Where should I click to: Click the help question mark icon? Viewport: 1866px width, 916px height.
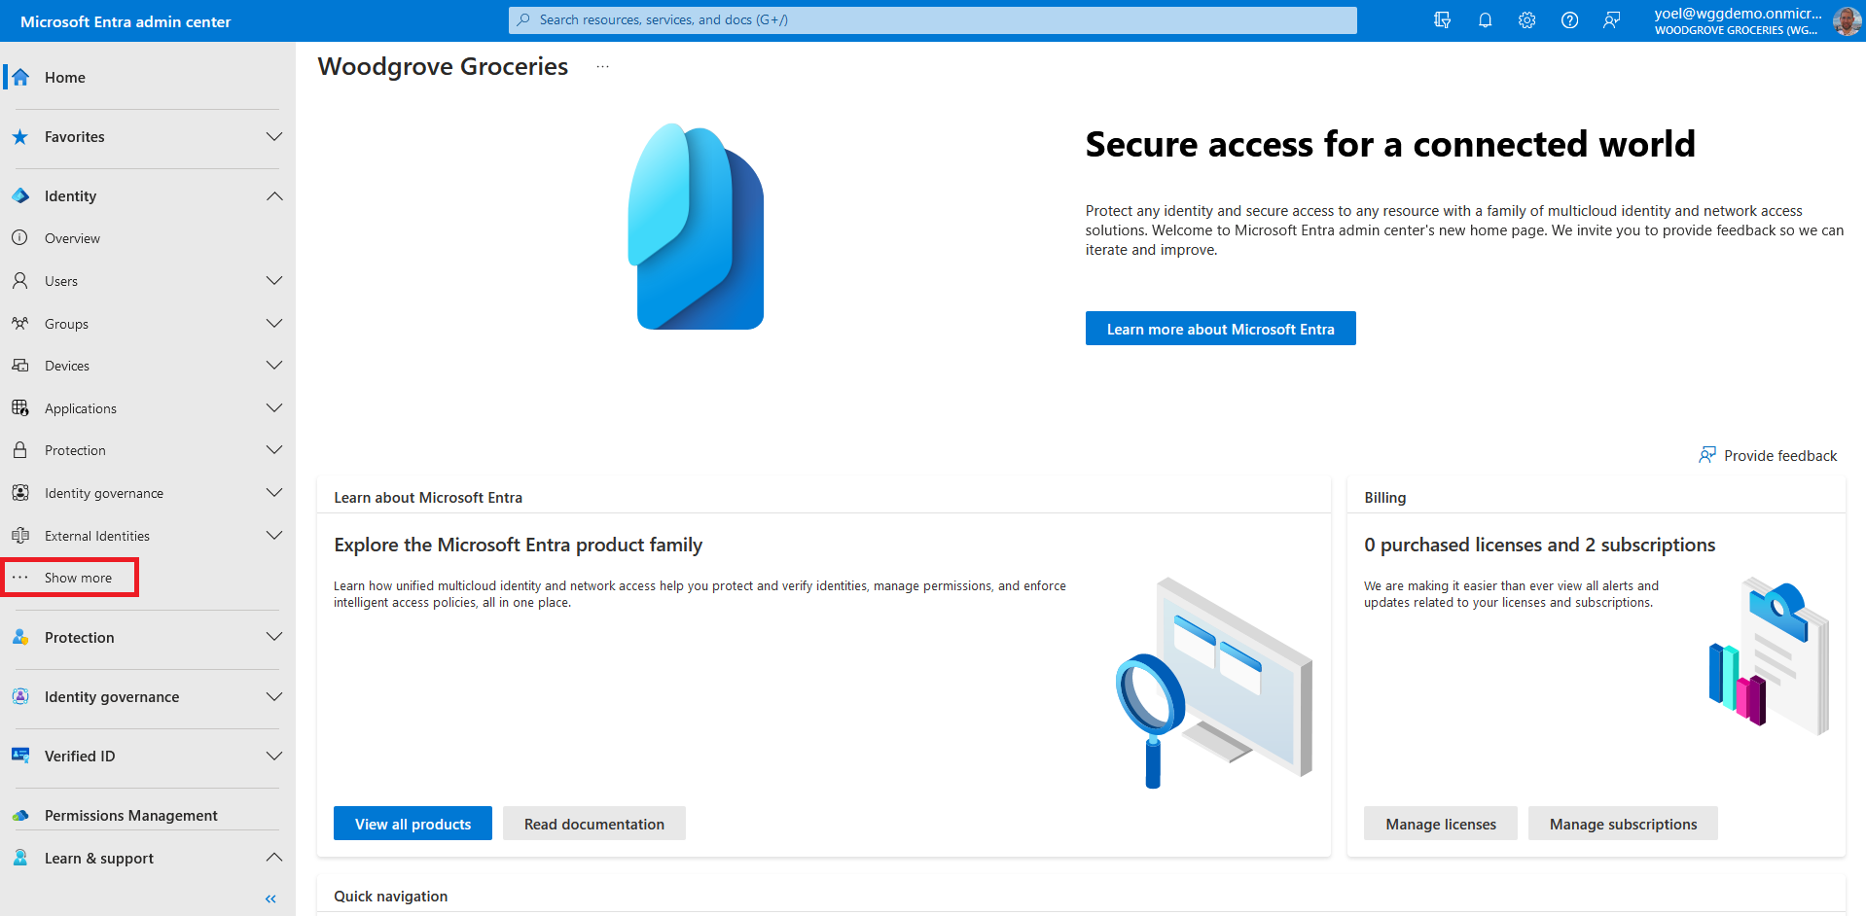(x=1569, y=20)
